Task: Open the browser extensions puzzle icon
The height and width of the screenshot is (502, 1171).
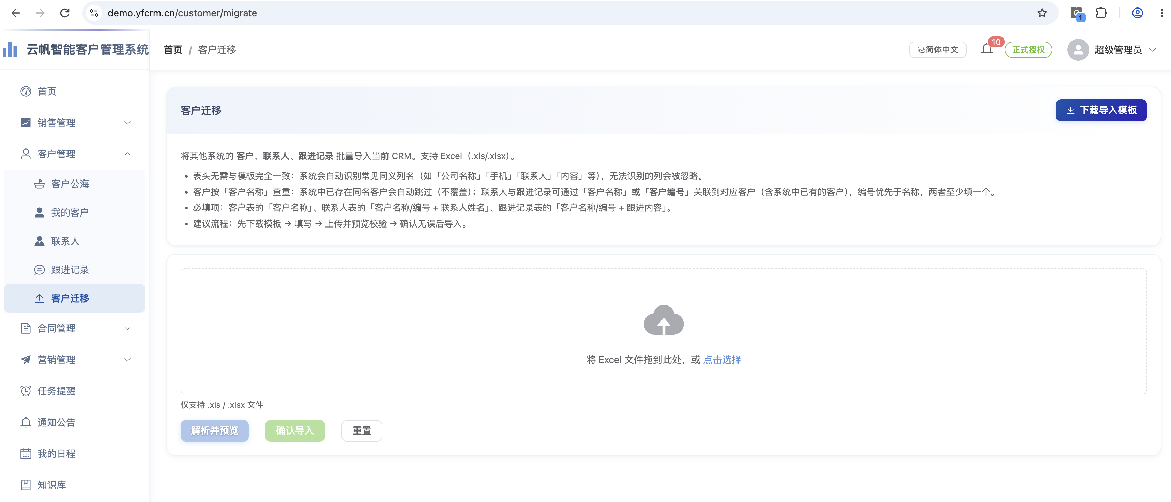Action: (1101, 13)
